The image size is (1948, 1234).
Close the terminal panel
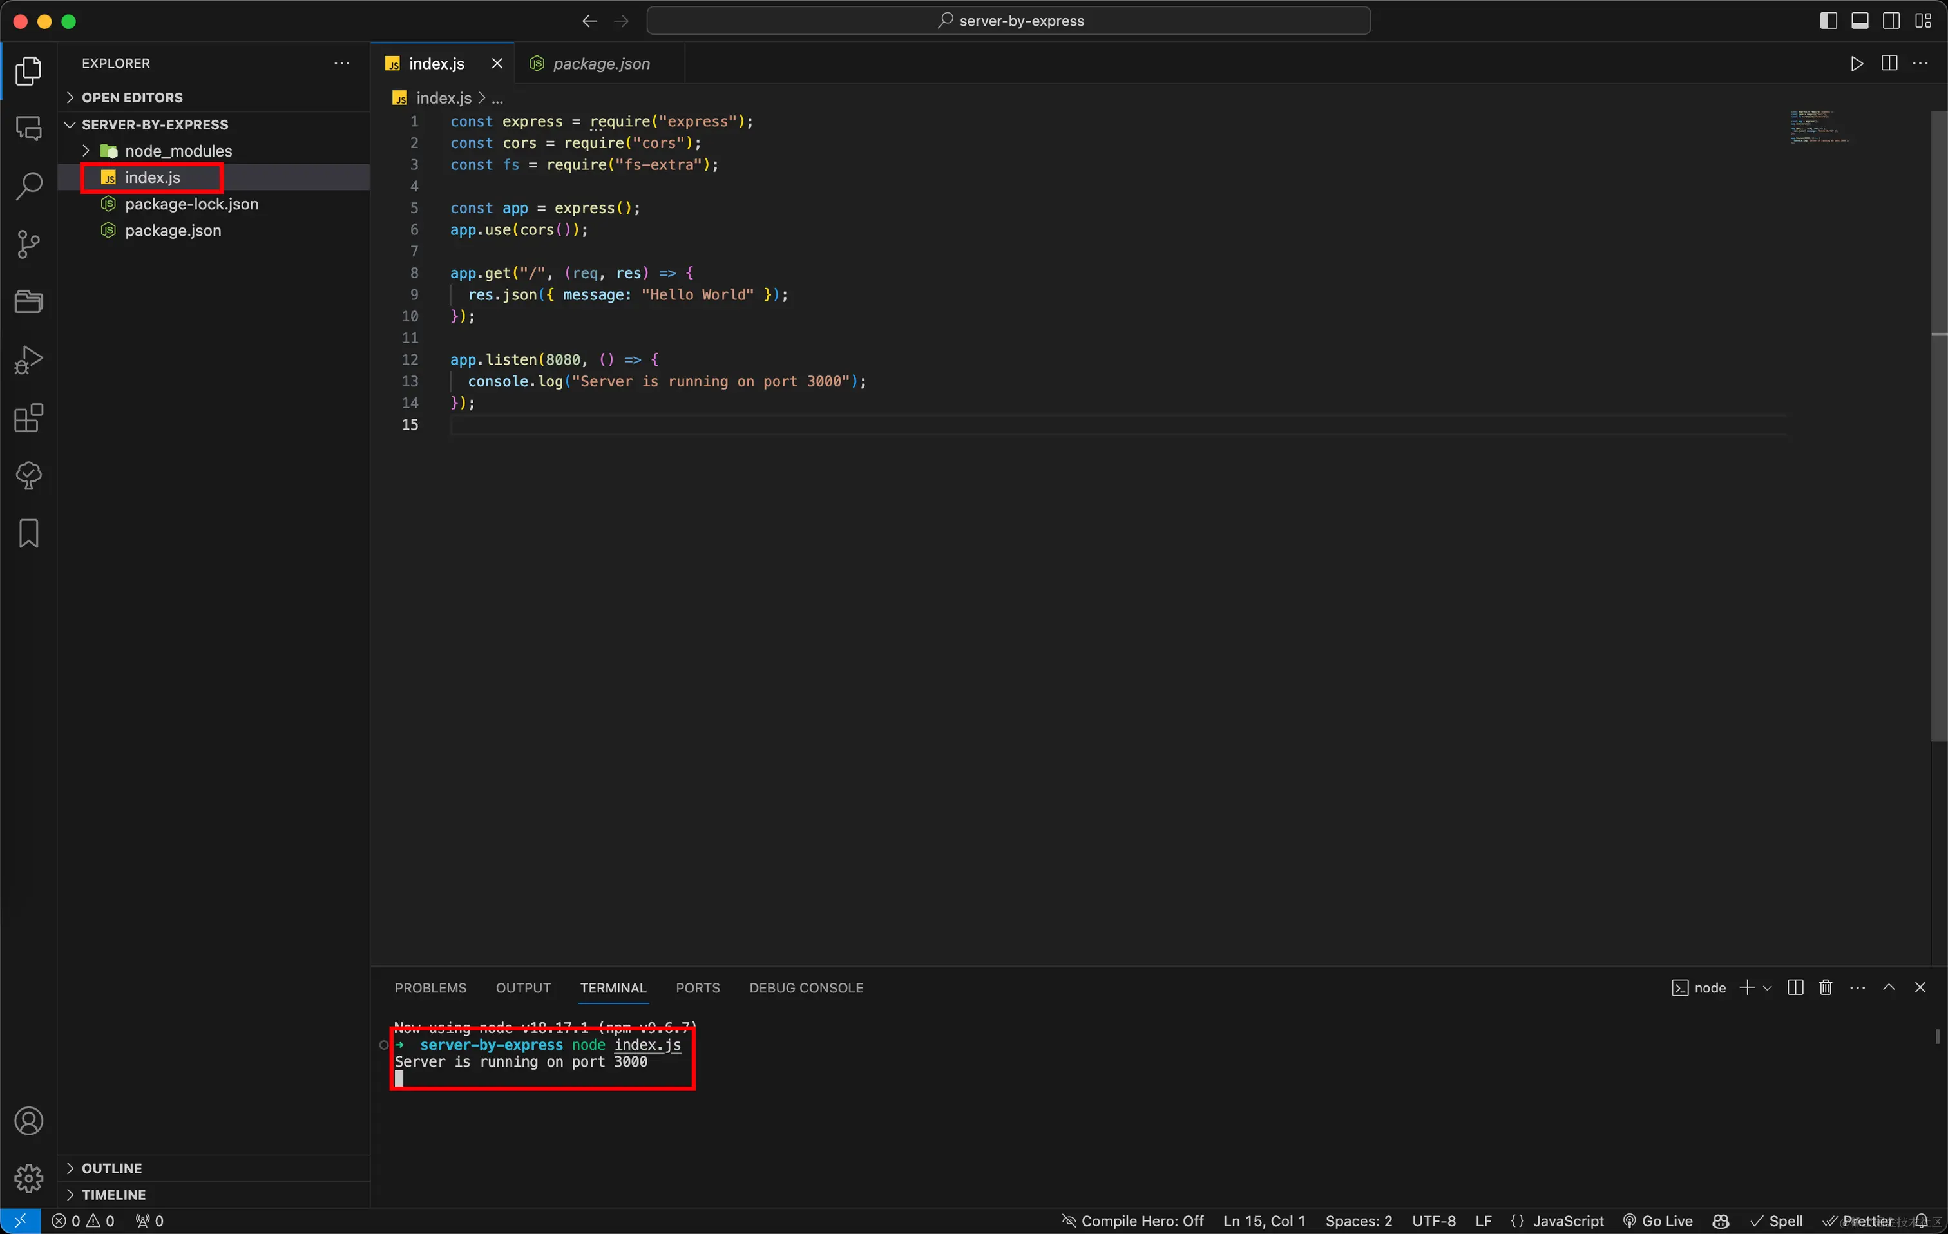[x=1920, y=987]
